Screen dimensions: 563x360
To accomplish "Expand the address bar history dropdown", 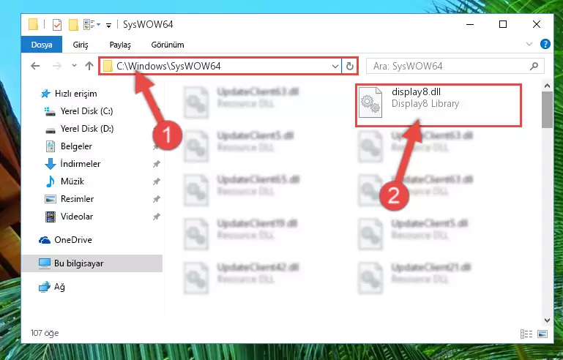I will click(335, 67).
